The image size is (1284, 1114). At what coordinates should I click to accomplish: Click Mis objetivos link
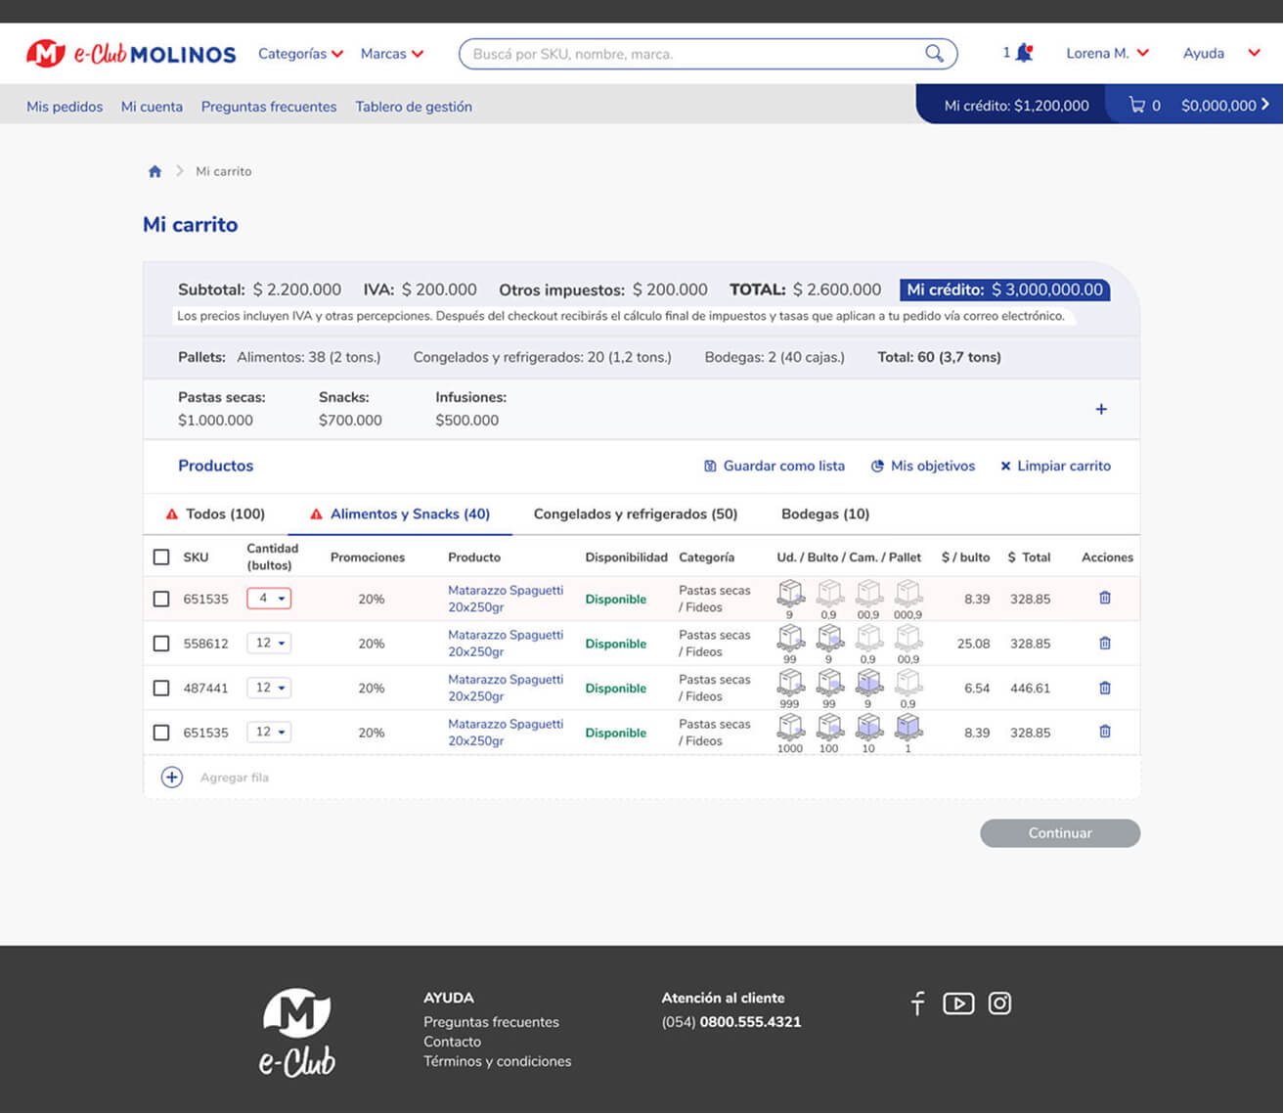pos(923,467)
